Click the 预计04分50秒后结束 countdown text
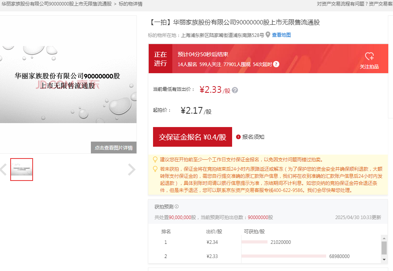Image resolution: width=393 pixels, height=271 pixels. pos(203,54)
